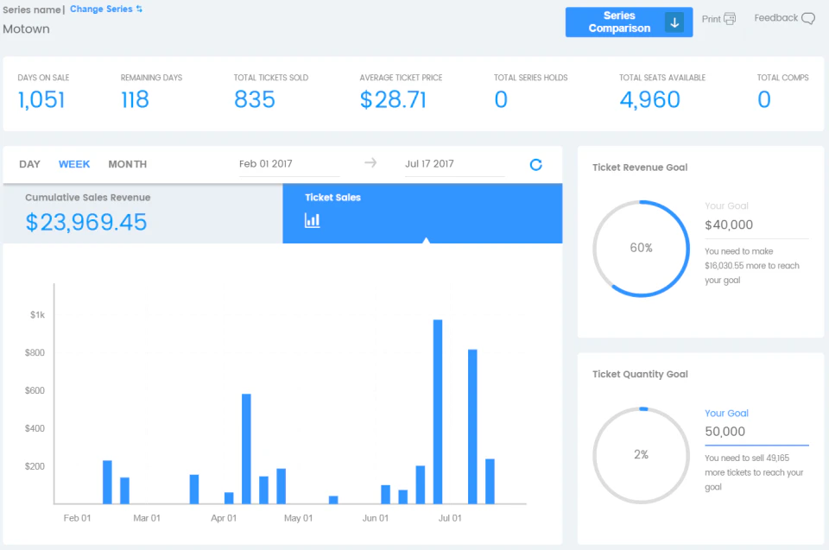
Task: Select the MONTH view tab
Action: (x=127, y=163)
